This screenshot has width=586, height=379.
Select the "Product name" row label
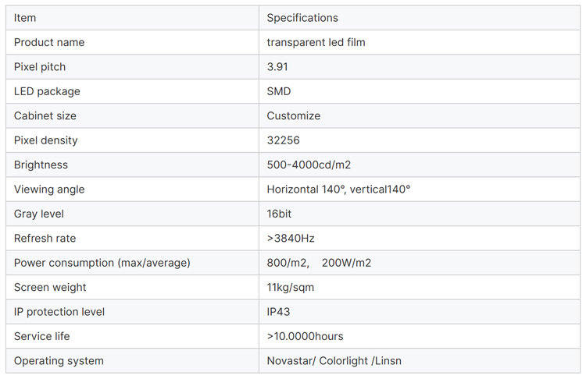coord(49,42)
